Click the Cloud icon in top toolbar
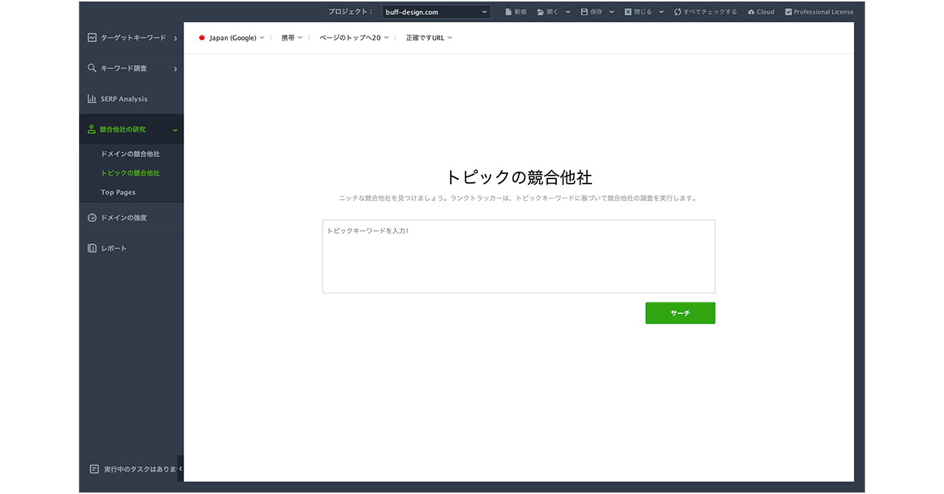Image resolution: width=944 pixels, height=494 pixels. click(x=751, y=12)
